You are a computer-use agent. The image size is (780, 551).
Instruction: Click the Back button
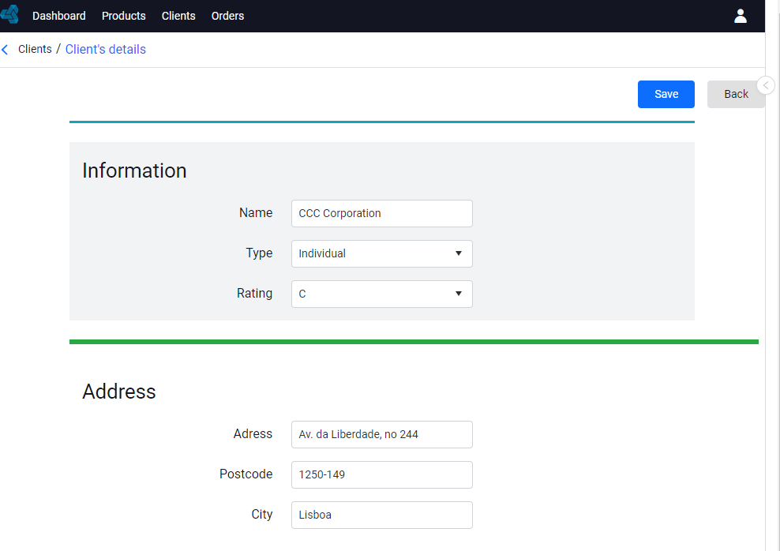tap(736, 94)
